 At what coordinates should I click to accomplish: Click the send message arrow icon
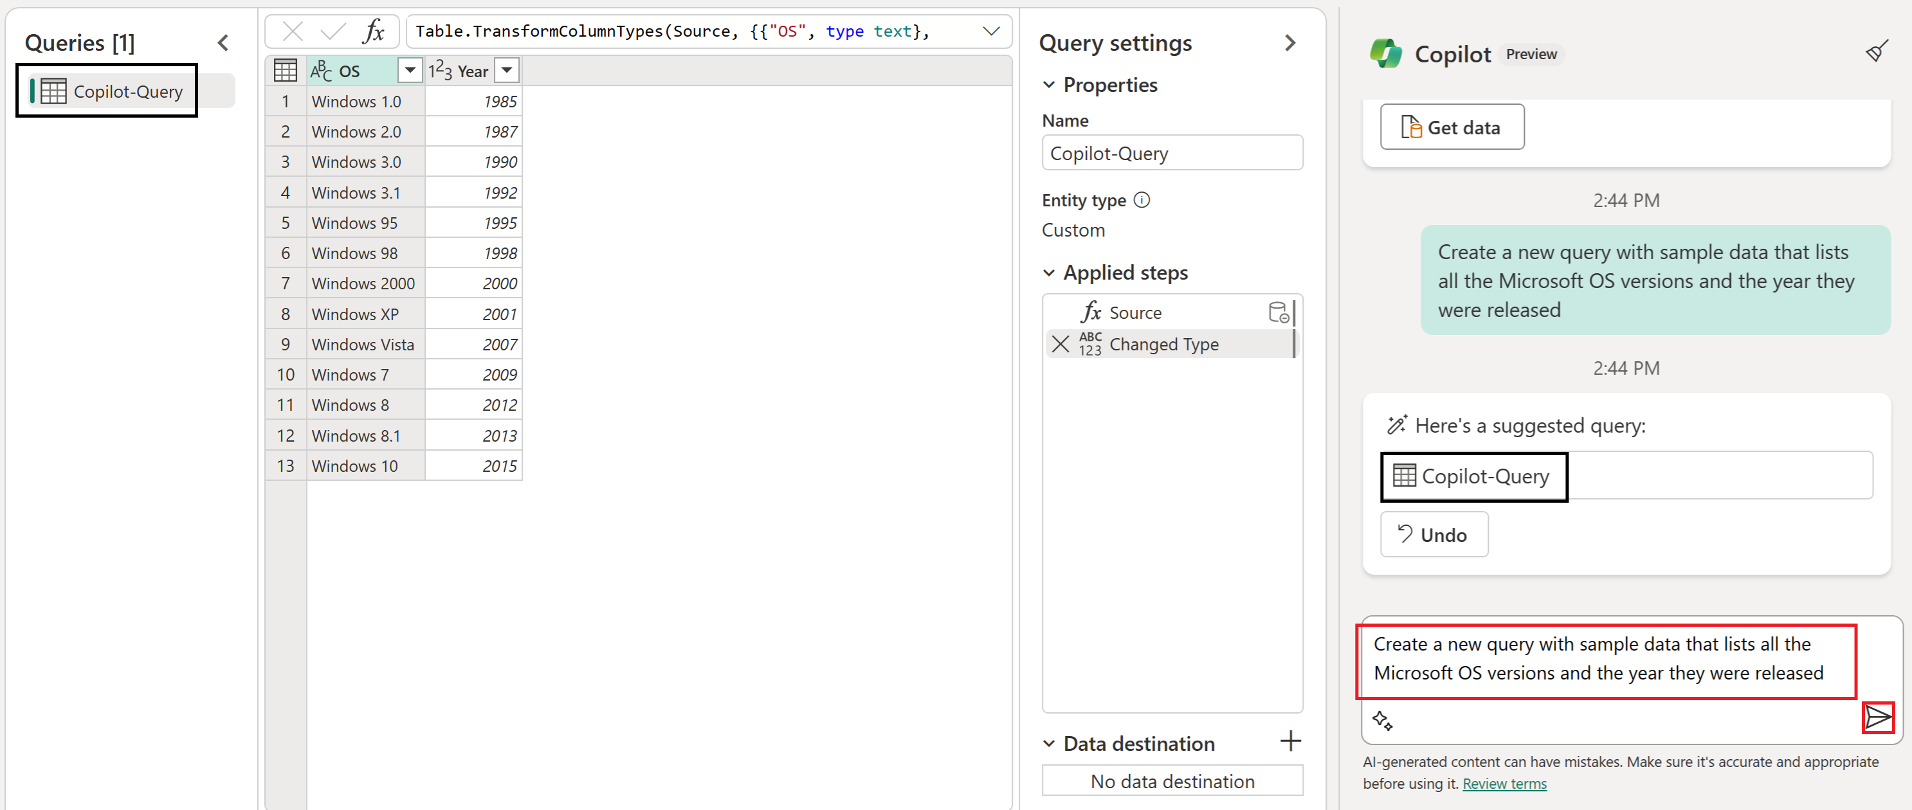(1878, 717)
